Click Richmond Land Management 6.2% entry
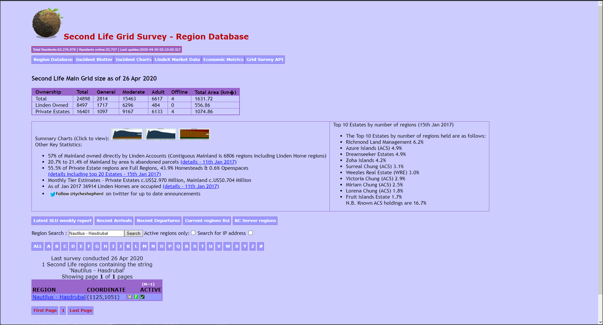 pos(385,142)
